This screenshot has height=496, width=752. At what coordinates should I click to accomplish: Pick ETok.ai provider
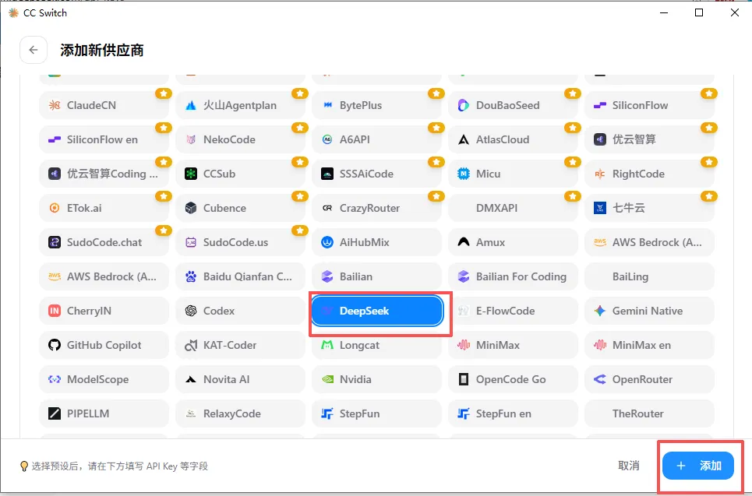click(104, 208)
